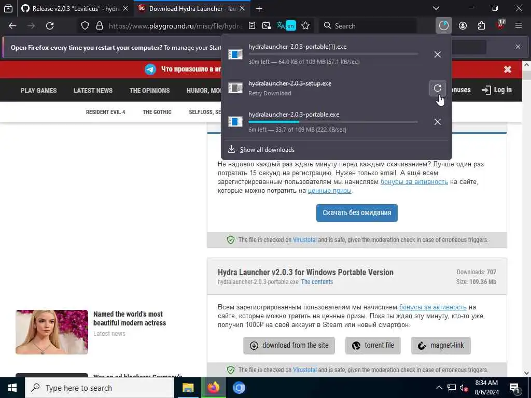Image resolution: width=531 pixels, height=398 pixels.
Task: Open the muted volume tray icon
Action: (464, 388)
